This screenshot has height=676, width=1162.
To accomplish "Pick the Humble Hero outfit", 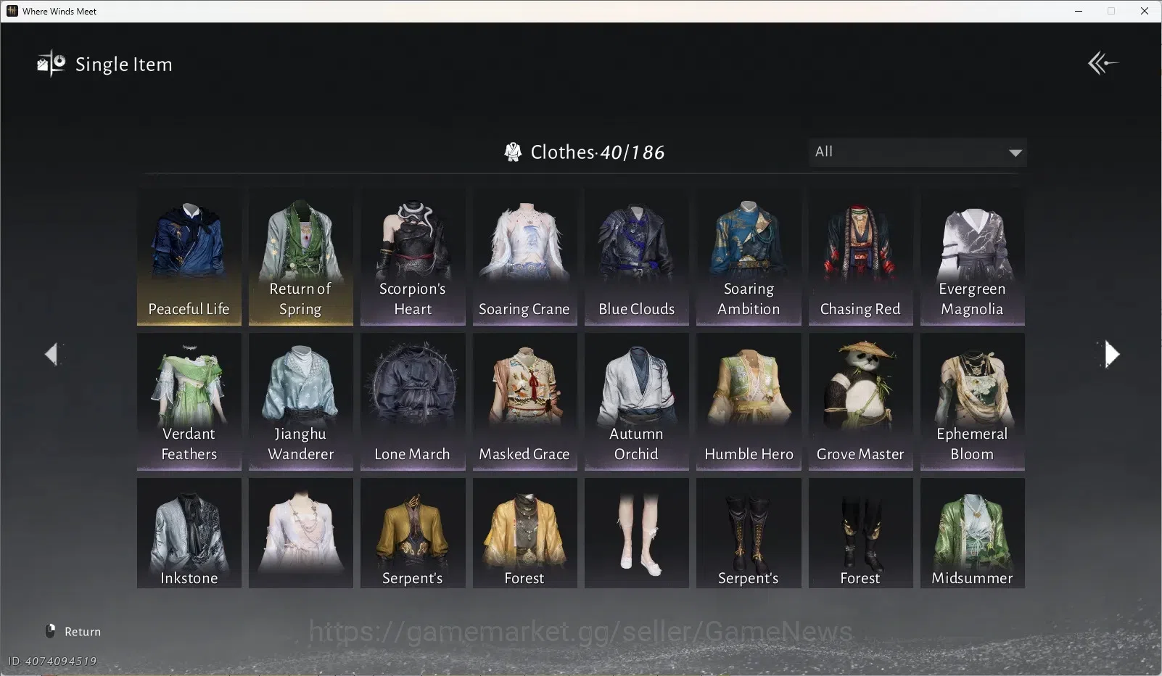I will pyautogui.click(x=749, y=401).
